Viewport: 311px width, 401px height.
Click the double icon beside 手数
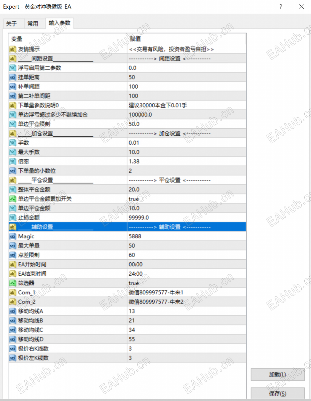[x=13, y=143]
